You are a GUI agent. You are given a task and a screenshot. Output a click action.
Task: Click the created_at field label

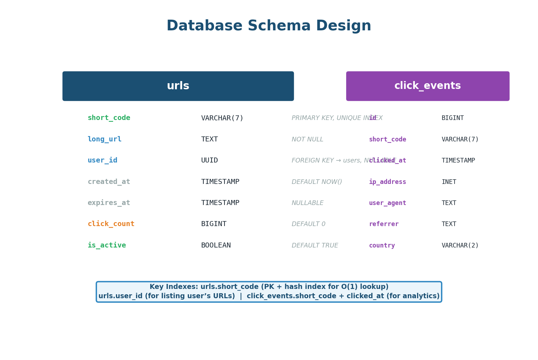(x=109, y=181)
